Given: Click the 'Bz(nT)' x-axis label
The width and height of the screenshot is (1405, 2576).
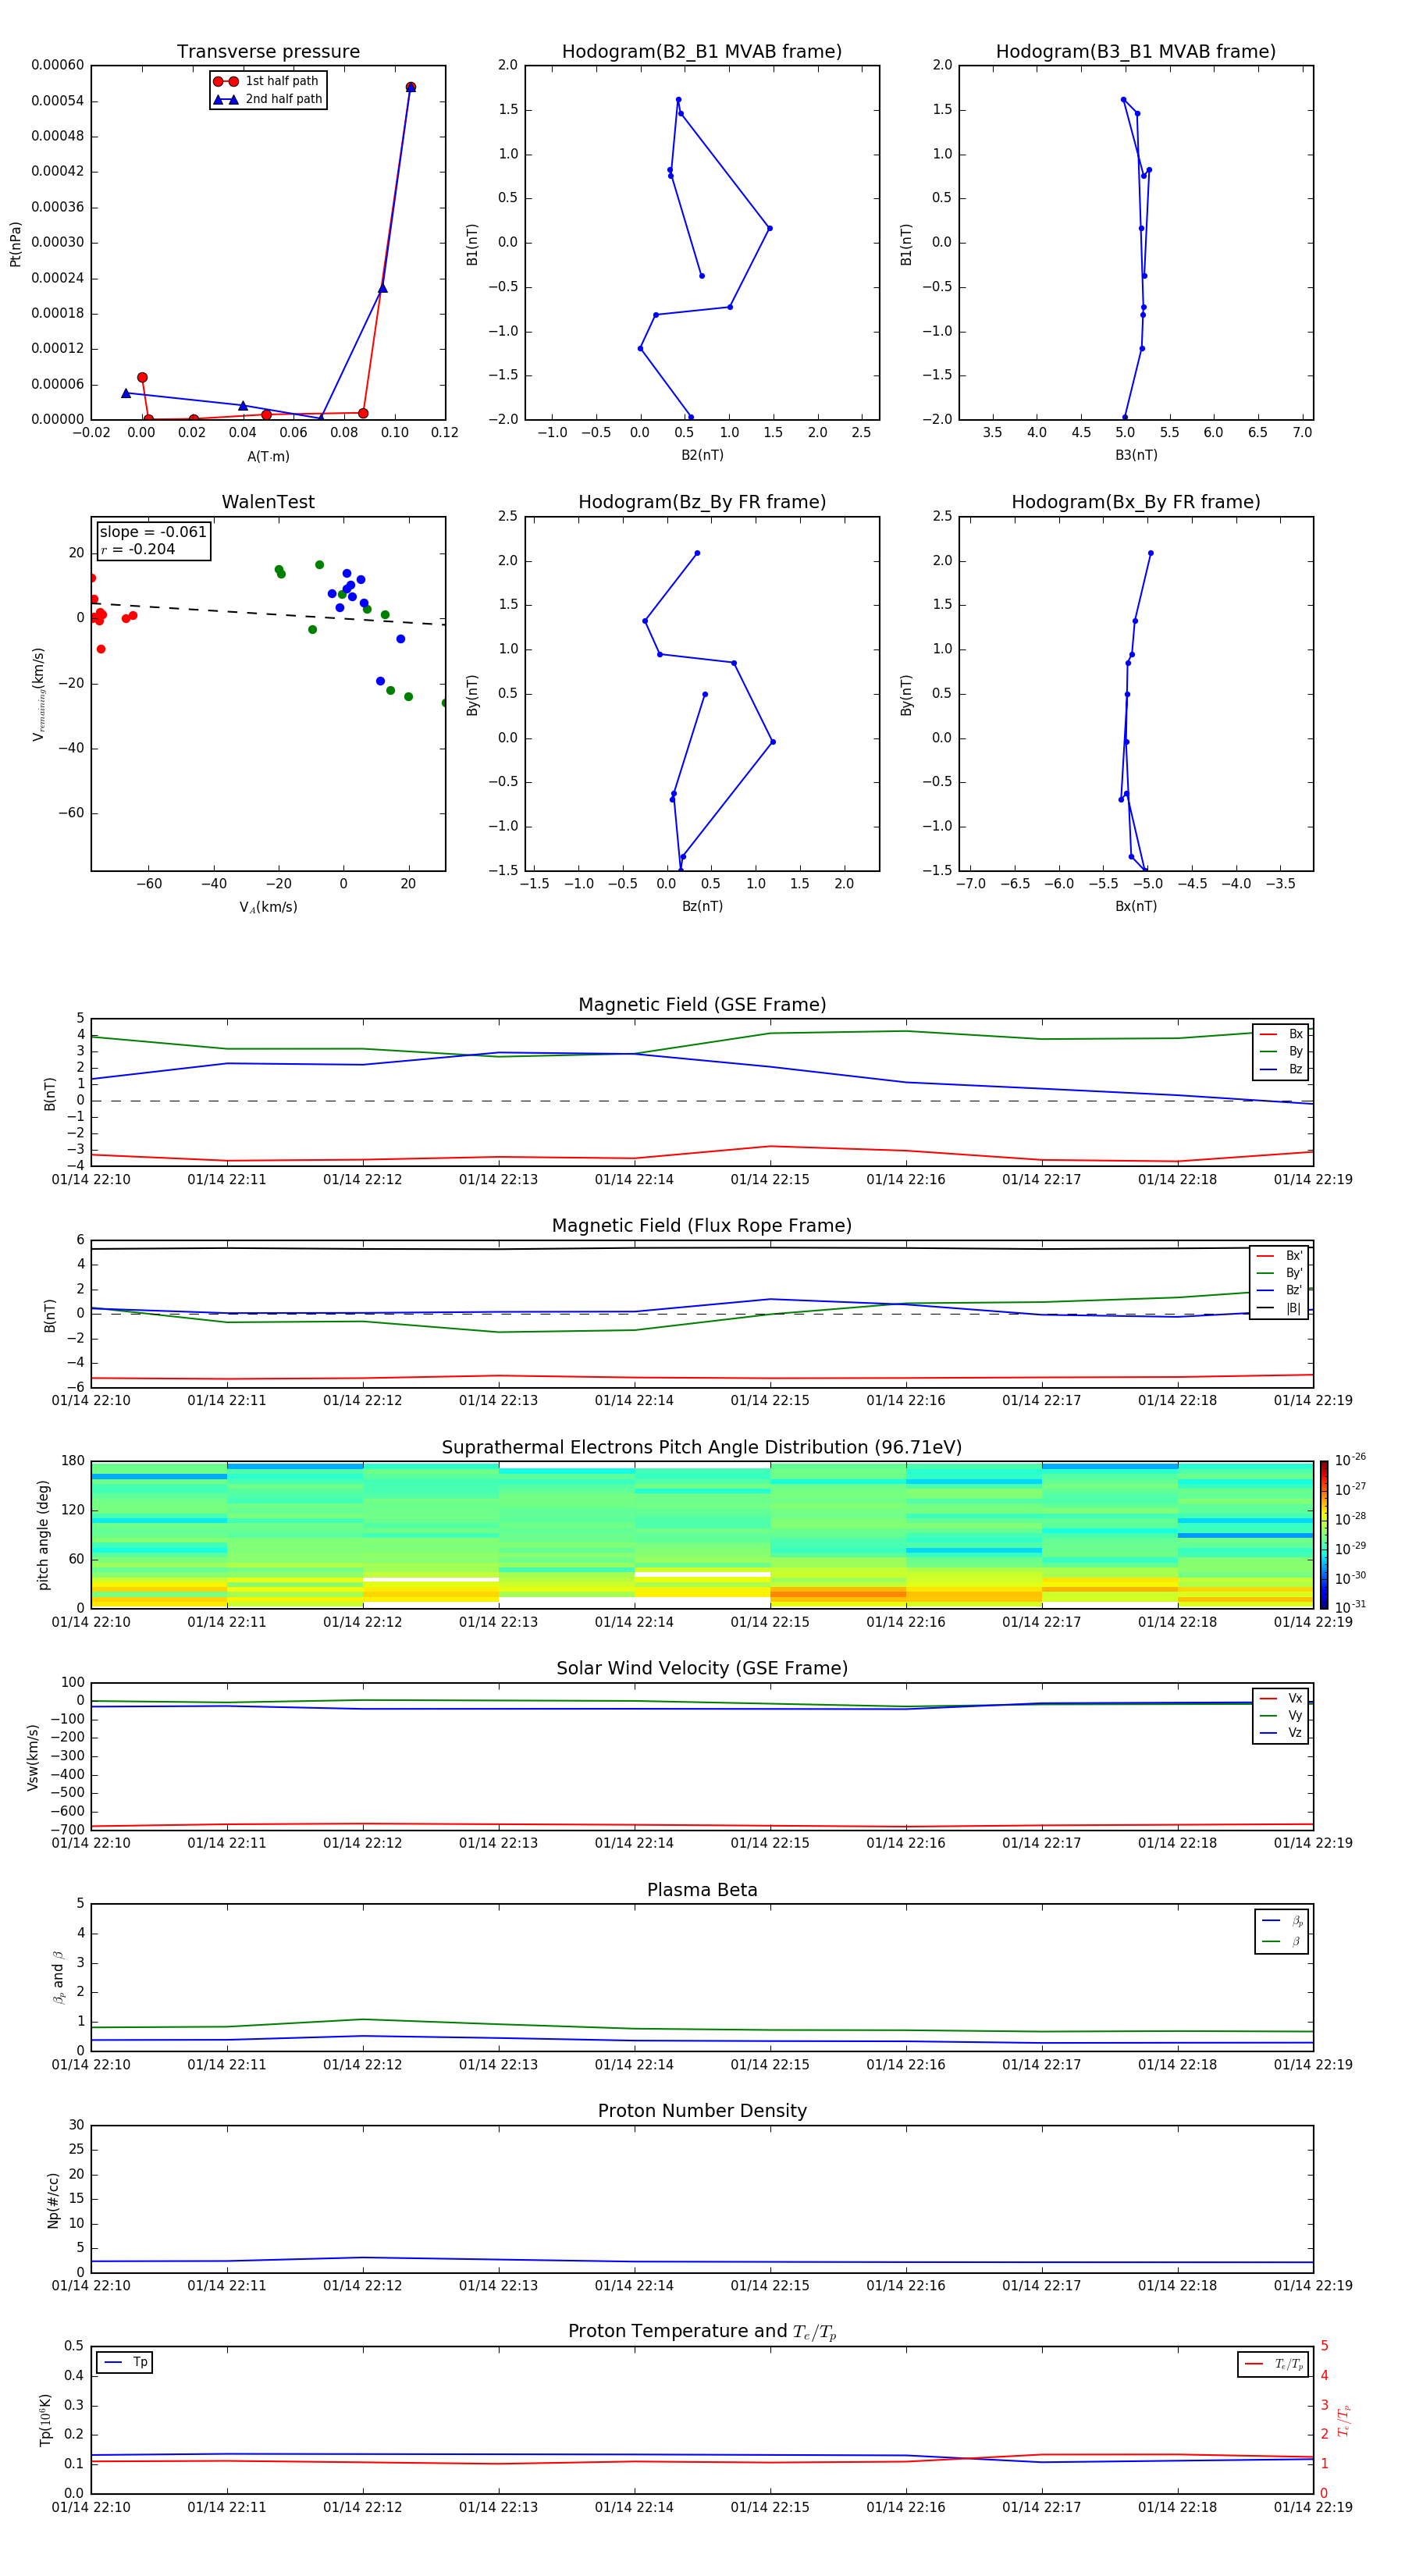Looking at the screenshot, I should pyautogui.click(x=702, y=907).
